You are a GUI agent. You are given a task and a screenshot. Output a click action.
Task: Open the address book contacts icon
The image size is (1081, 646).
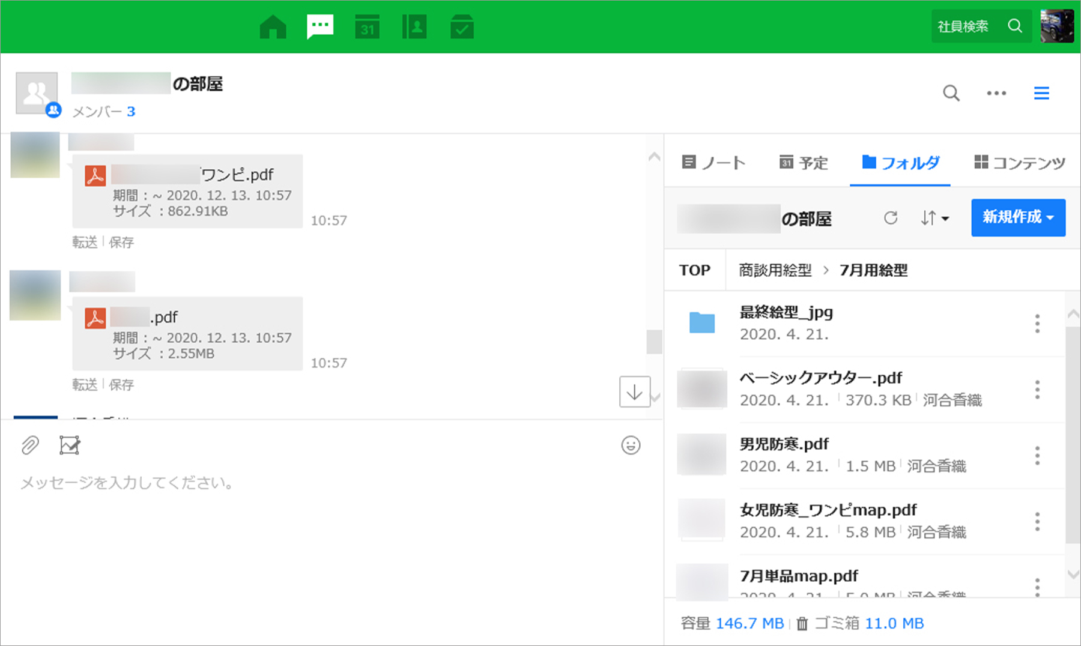click(x=414, y=27)
